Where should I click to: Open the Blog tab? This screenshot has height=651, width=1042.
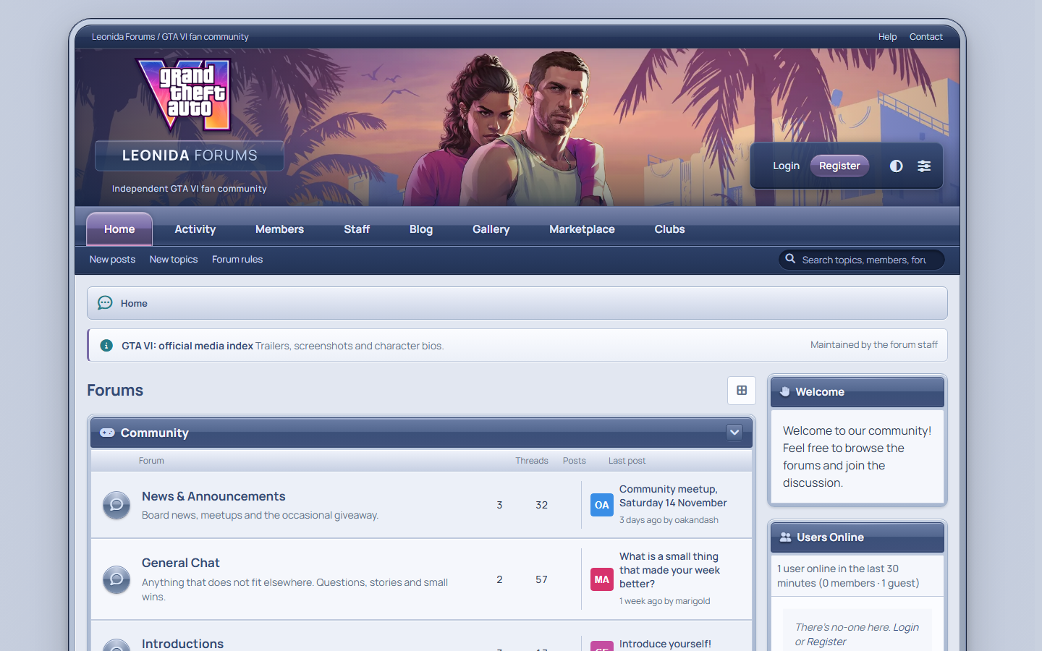coord(421,229)
